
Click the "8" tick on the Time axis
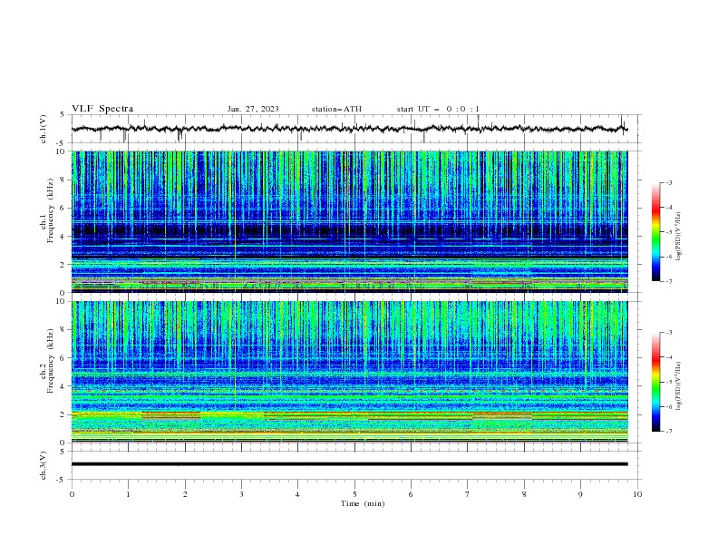[x=524, y=494]
